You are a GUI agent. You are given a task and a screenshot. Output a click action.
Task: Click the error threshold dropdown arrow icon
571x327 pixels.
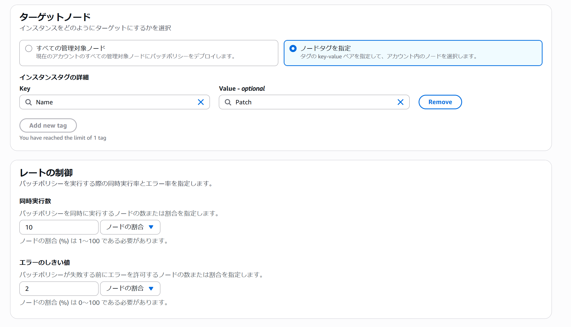[x=151, y=288]
